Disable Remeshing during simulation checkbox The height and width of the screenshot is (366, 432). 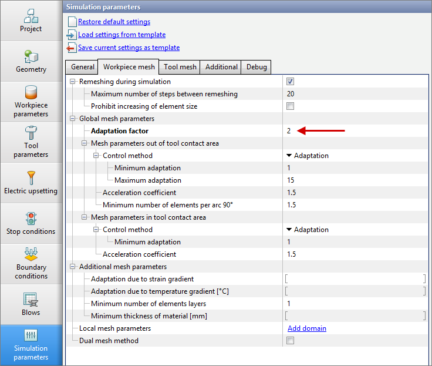(x=290, y=82)
